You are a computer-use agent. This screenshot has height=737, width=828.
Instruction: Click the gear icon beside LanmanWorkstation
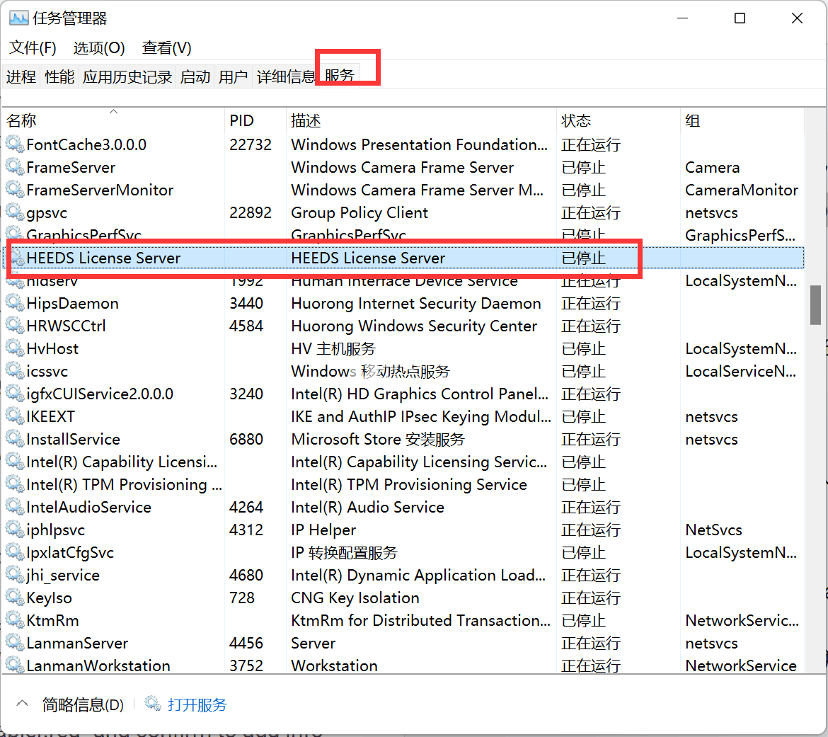coord(15,665)
